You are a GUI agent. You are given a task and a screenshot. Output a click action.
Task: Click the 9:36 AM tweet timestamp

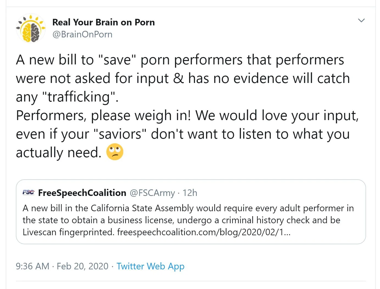point(33,266)
